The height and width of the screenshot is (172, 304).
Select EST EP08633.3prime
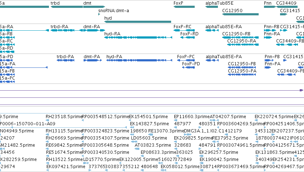(x=158, y=152)
